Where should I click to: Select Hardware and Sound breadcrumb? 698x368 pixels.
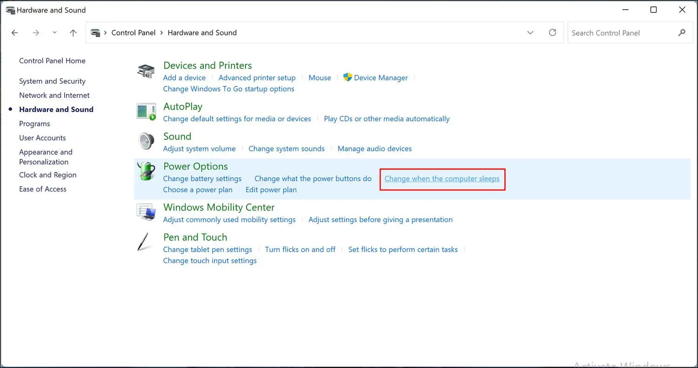(x=202, y=33)
